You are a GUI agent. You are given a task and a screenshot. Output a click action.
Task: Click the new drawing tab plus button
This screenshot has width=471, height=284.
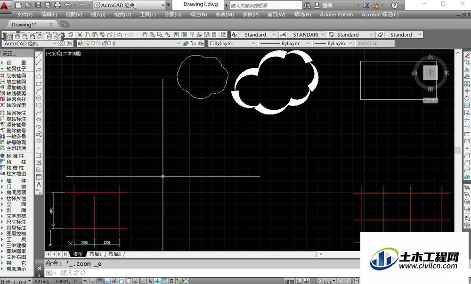click(x=65, y=24)
